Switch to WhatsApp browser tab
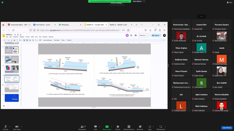 [70, 25]
